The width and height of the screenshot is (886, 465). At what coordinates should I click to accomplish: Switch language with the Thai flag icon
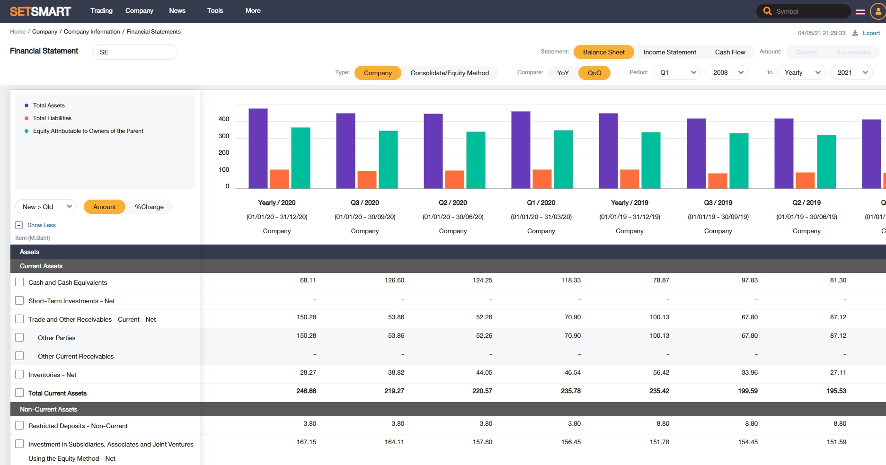860,11
